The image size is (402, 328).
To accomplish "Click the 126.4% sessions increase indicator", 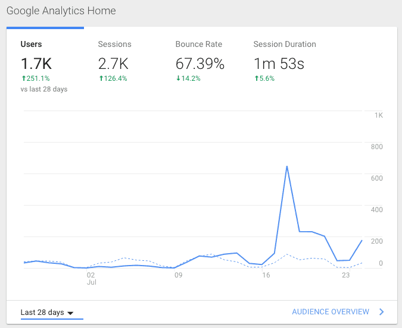I will pyautogui.click(x=113, y=78).
